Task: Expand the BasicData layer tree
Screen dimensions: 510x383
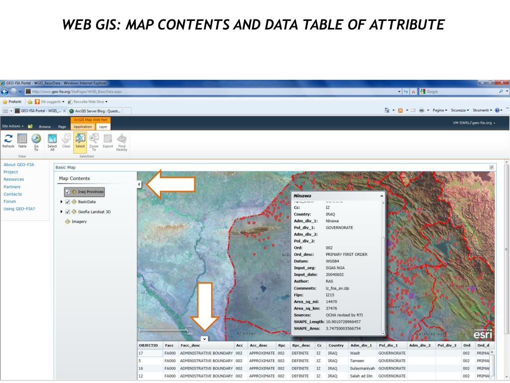Action: point(61,202)
